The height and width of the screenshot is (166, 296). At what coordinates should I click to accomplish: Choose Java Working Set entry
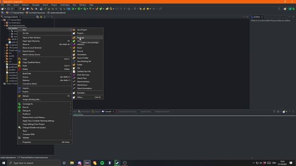click(88, 61)
